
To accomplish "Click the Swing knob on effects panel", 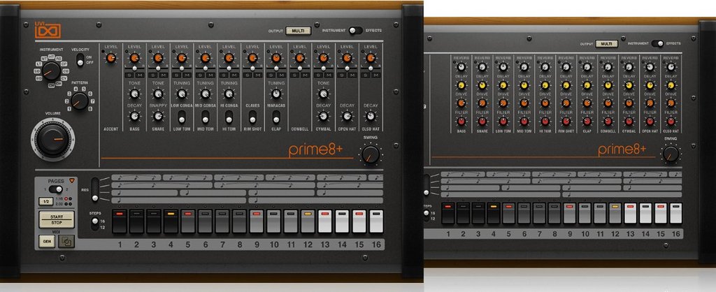I will [671, 154].
